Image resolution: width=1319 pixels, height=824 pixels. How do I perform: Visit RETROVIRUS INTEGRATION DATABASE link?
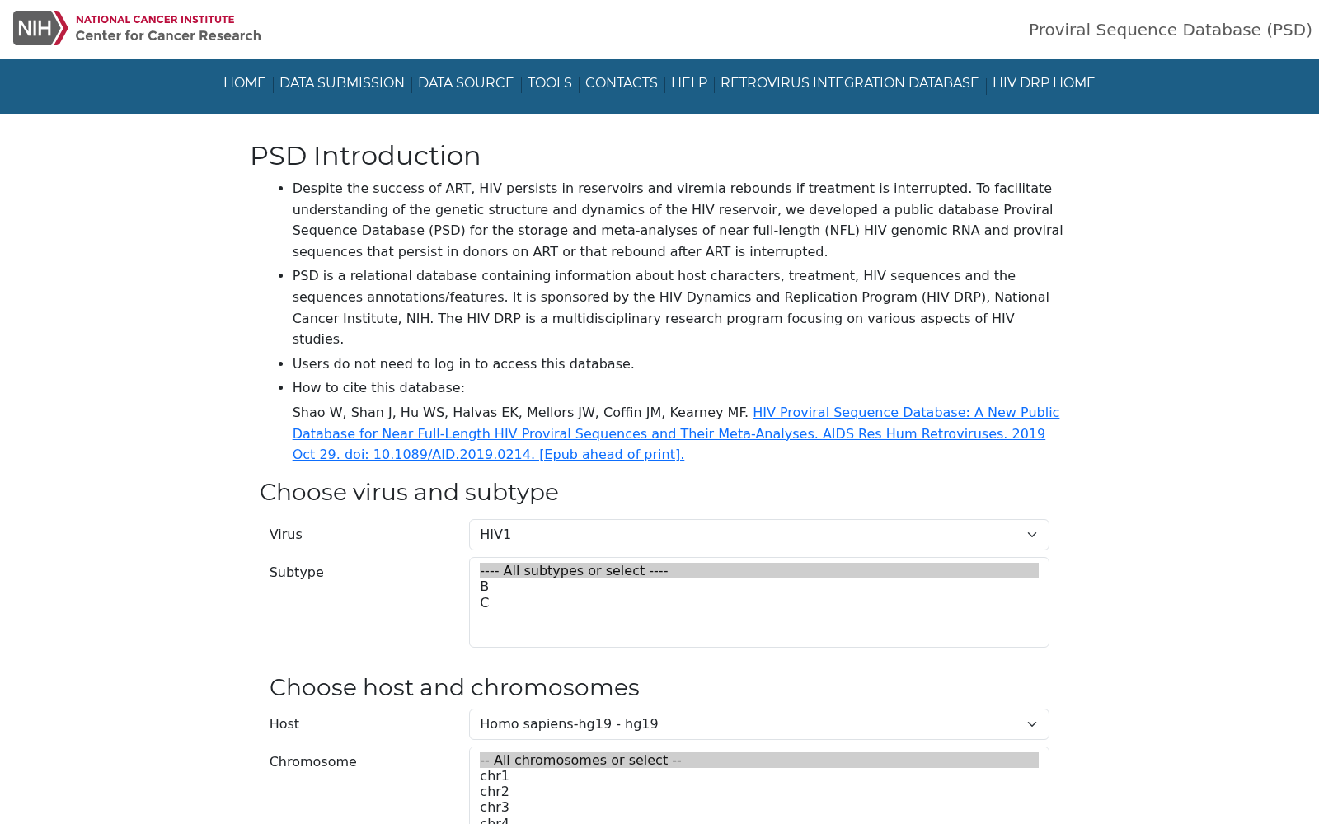pyautogui.click(x=850, y=83)
